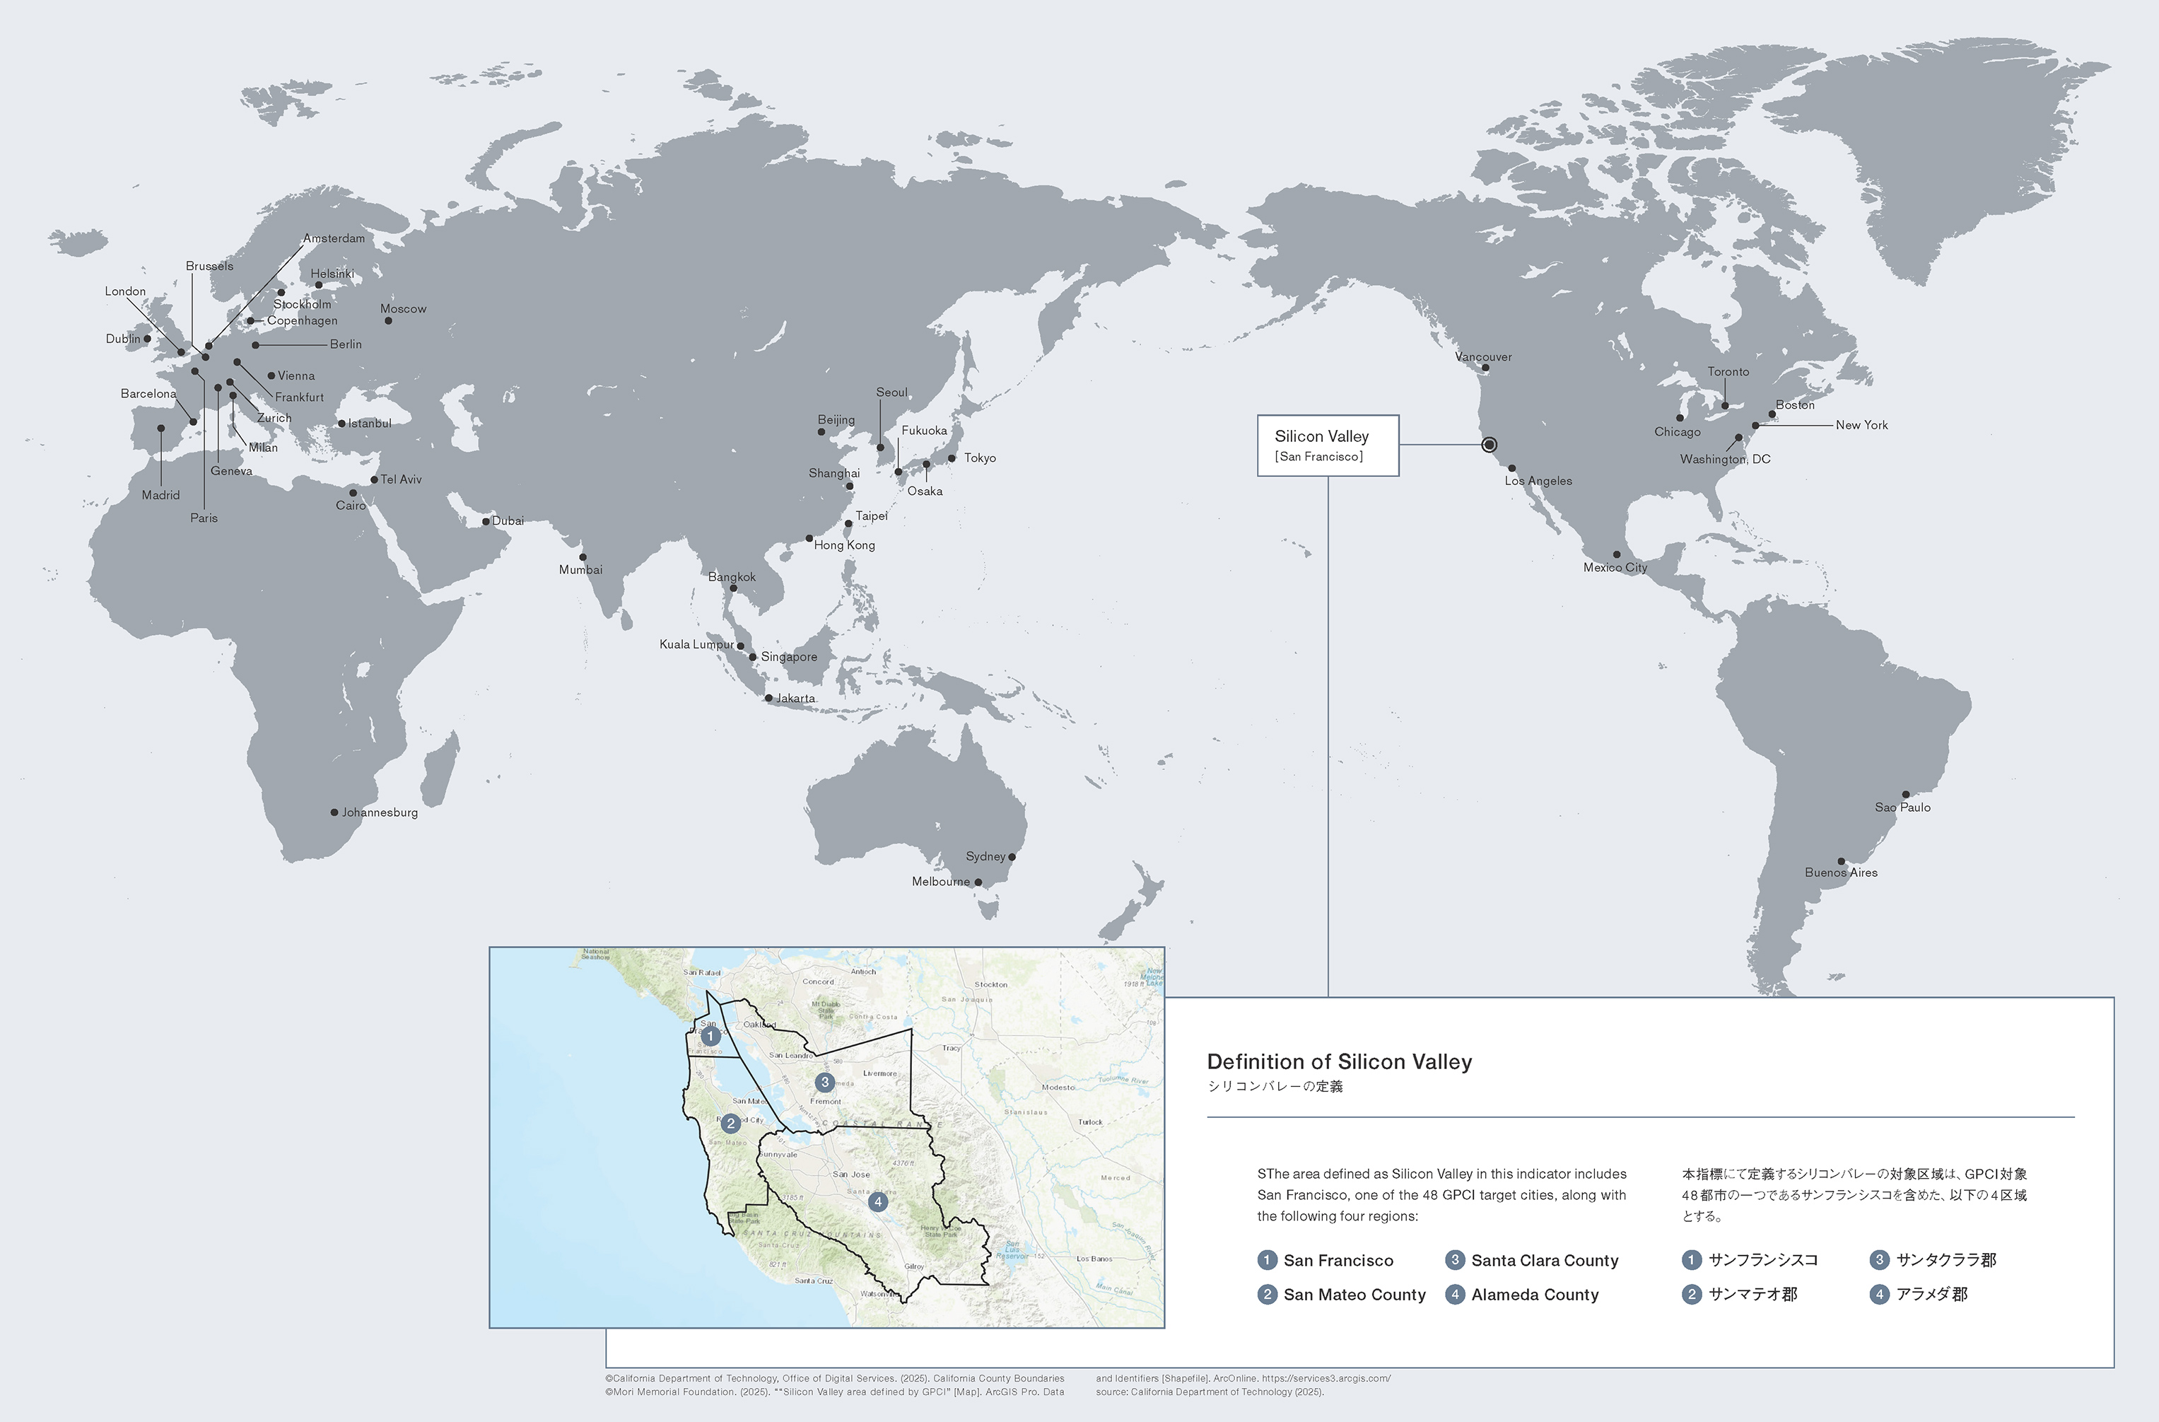Click inset map marker number 4
The image size is (2159, 1422).
(x=877, y=1202)
